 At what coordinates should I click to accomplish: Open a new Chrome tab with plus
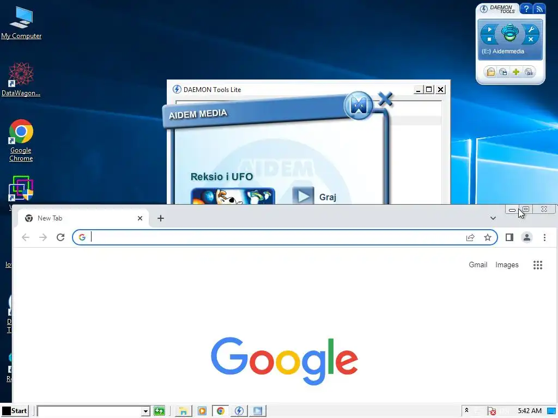[x=161, y=218]
